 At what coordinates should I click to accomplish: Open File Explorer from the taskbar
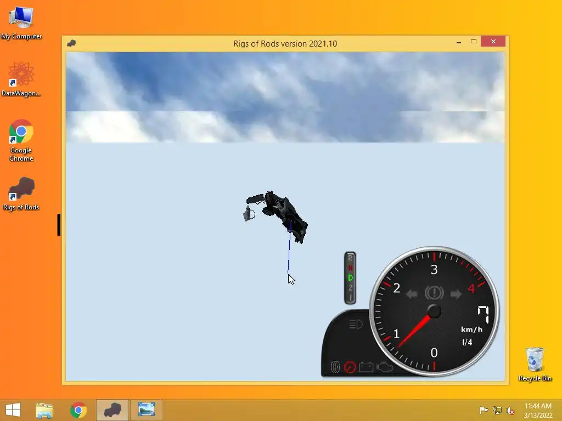(x=44, y=410)
